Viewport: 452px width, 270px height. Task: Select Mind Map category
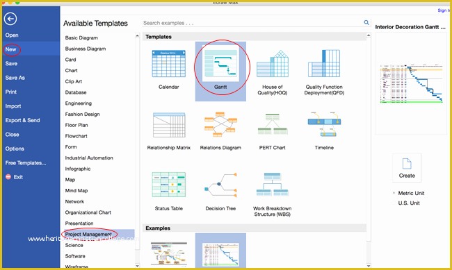click(x=76, y=191)
